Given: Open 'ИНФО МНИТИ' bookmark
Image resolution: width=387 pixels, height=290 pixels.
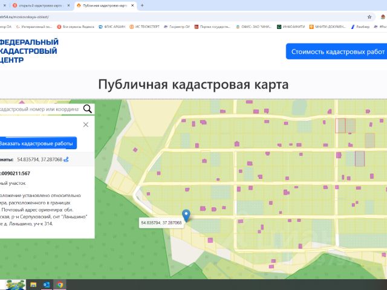Looking at the screenshot, I should [291, 27].
